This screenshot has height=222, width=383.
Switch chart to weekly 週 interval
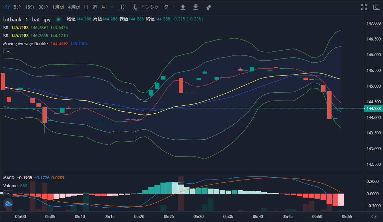tap(95, 7)
